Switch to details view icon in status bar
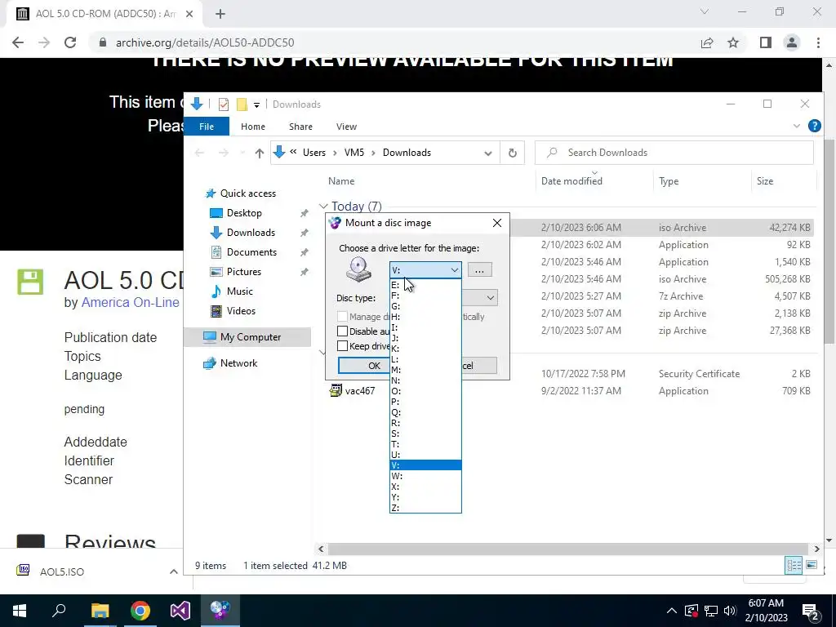This screenshot has height=627, width=836. click(794, 565)
